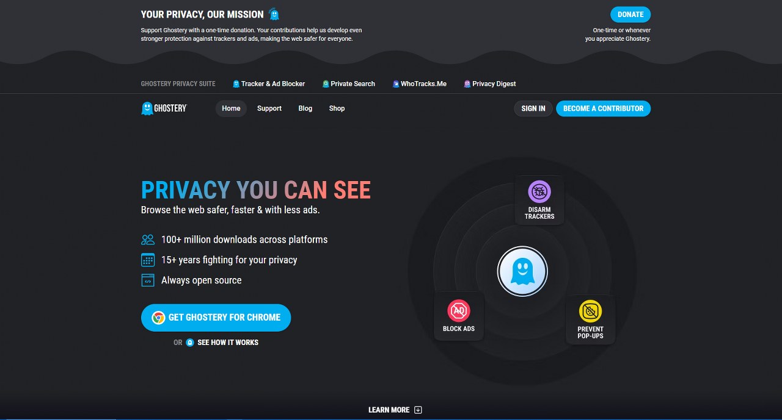782x420 pixels.
Task: Click the icon beside See How It Works
Action: point(190,343)
